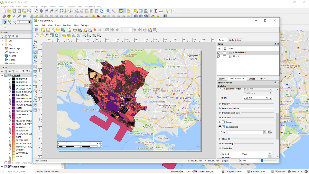Click the Save Project icon in layout toolbar
309x174 pixels.
(x=37, y=30)
